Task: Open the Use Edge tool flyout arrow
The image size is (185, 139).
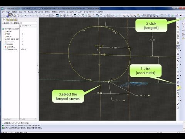Action: tap(180, 76)
